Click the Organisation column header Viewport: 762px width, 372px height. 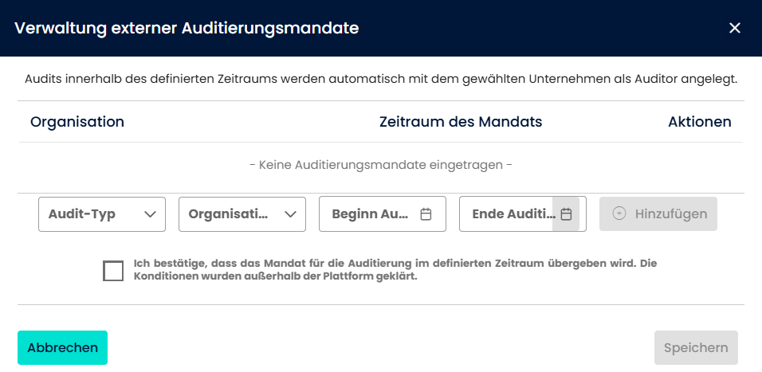[x=77, y=122]
